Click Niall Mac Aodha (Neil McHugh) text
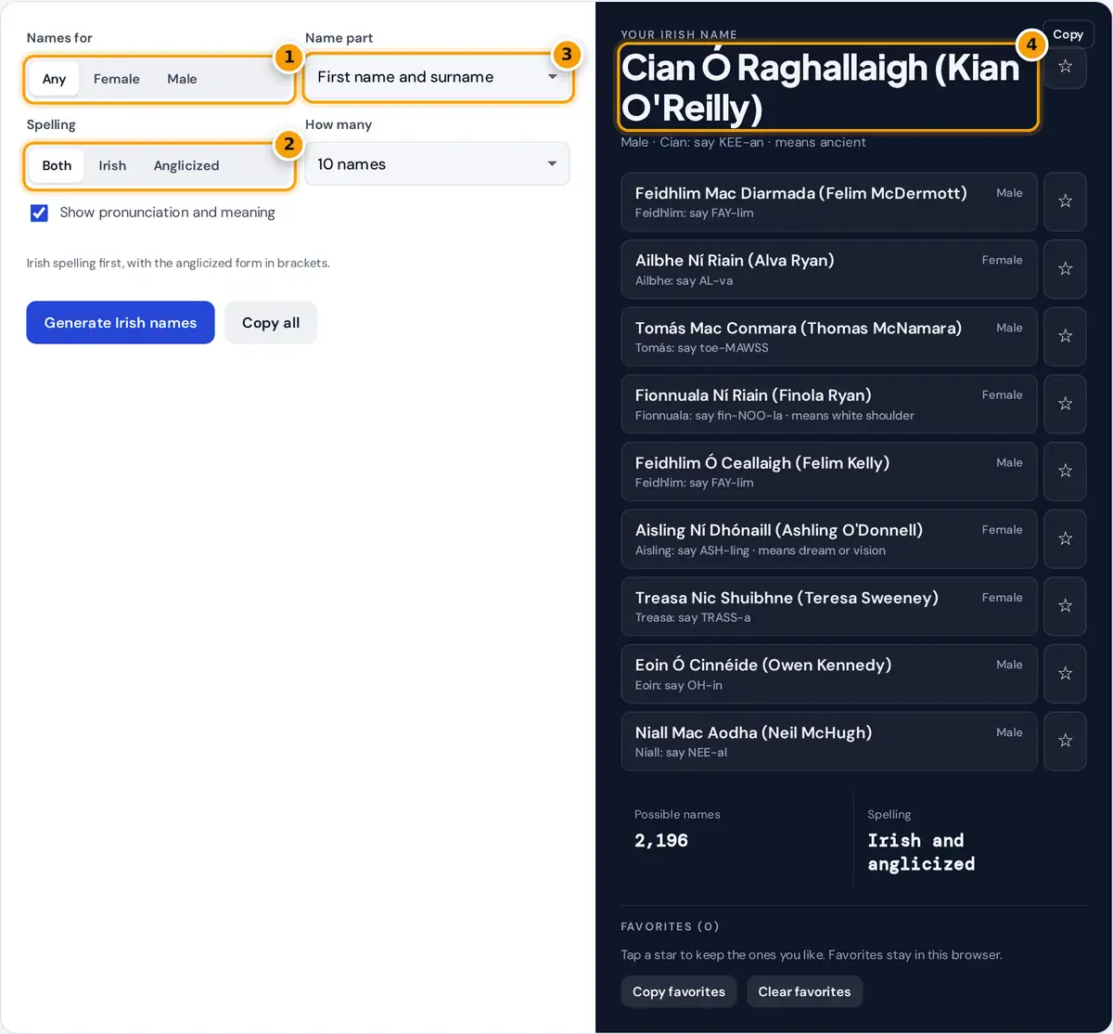1113x1034 pixels. tap(754, 733)
